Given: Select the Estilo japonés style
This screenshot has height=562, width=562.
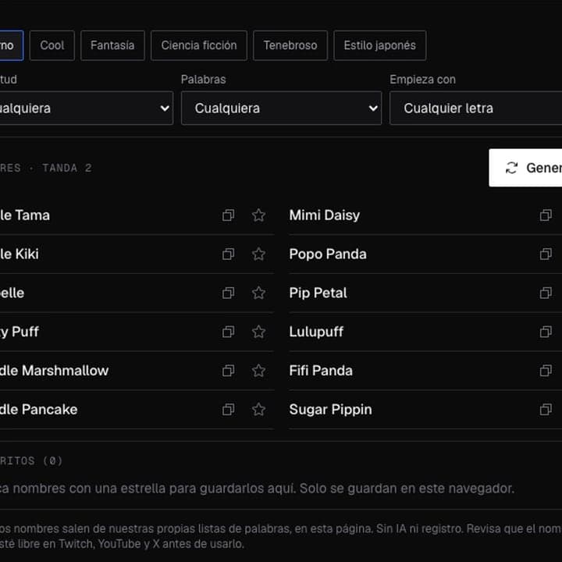Looking at the screenshot, I should (x=380, y=45).
